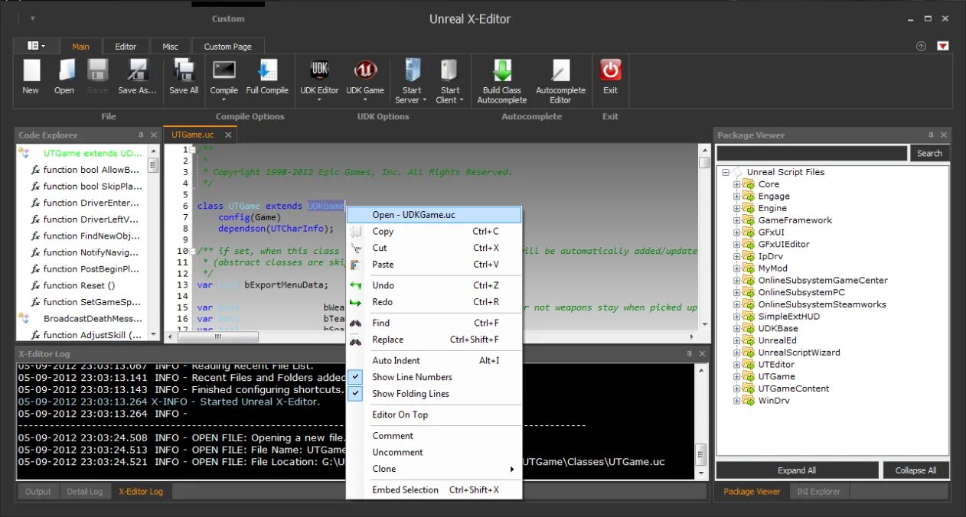Click the Undo arrow icon in context menu

click(x=356, y=285)
